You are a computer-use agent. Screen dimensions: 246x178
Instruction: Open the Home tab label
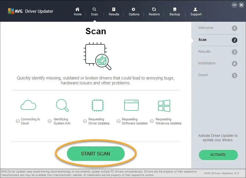pos(78,14)
